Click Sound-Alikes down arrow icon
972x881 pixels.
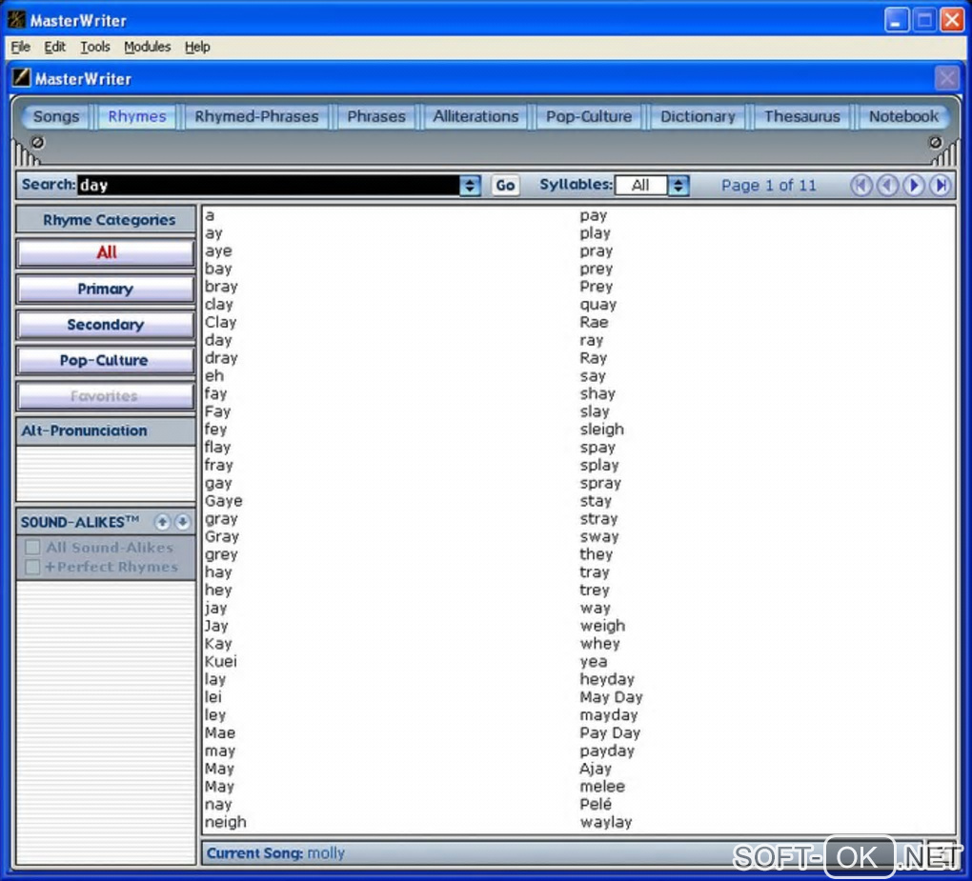[x=182, y=522]
